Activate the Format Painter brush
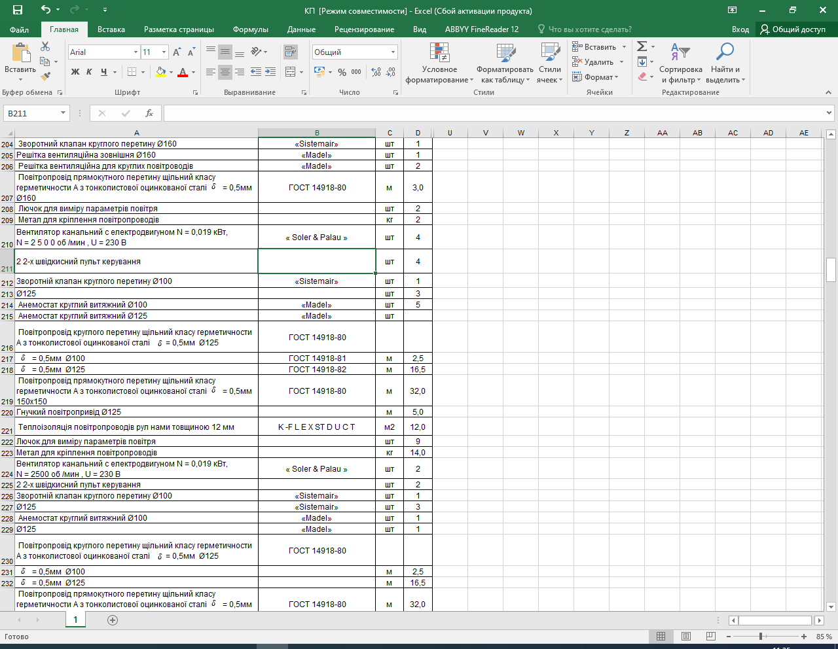 coord(45,77)
